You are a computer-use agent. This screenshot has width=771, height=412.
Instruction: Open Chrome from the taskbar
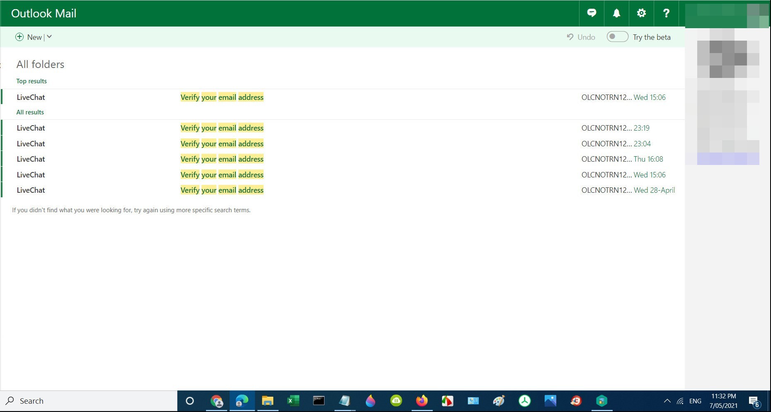pos(216,401)
